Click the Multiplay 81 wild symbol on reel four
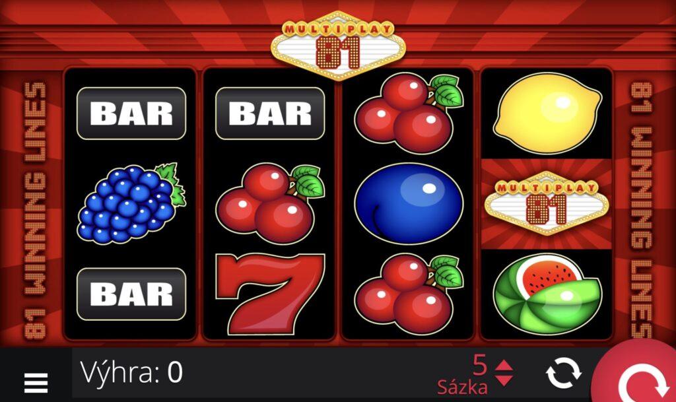Screen dimensions: 676x402 pyautogui.click(x=547, y=203)
